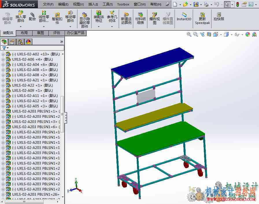Open the Toolbox menu

coord(123,4)
